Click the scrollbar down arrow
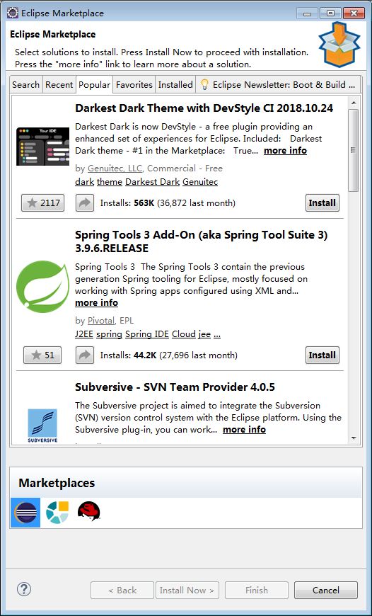The height and width of the screenshot is (616, 372). pyautogui.click(x=354, y=438)
